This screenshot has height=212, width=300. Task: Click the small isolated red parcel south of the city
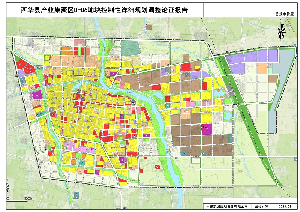[158, 167]
